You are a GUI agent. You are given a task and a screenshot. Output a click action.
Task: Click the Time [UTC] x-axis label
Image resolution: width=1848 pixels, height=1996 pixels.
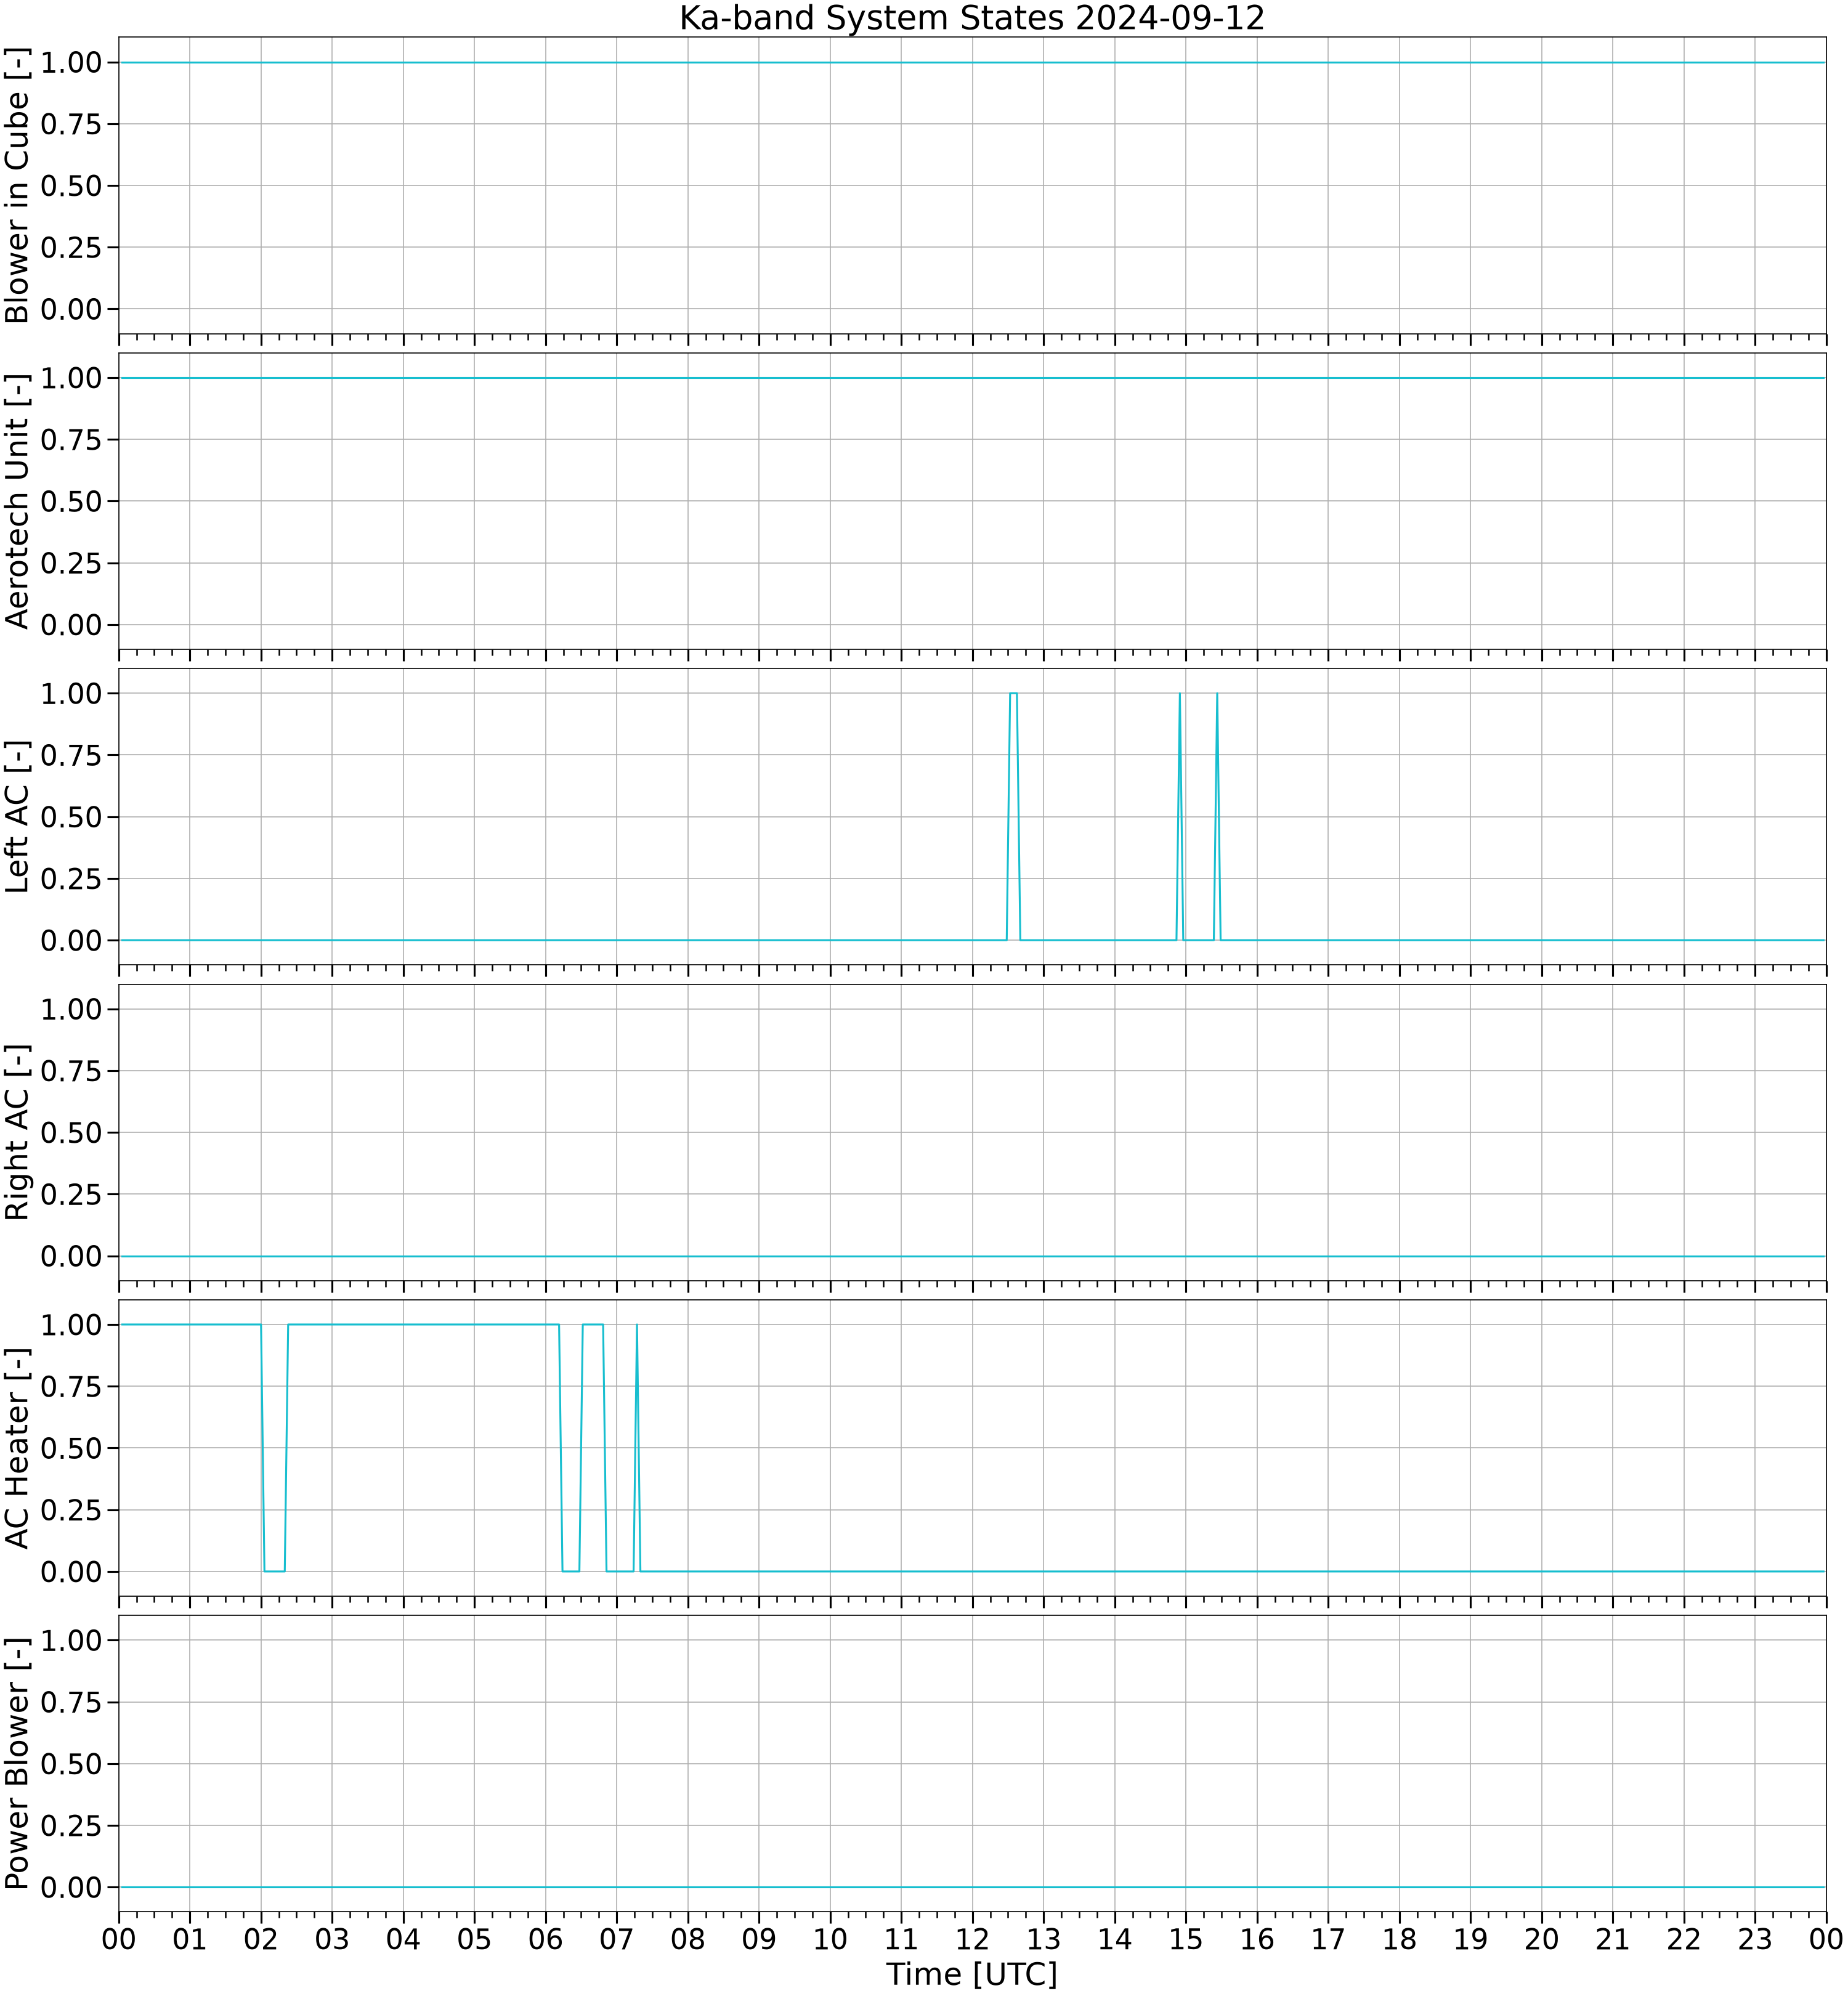click(971, 1974)
